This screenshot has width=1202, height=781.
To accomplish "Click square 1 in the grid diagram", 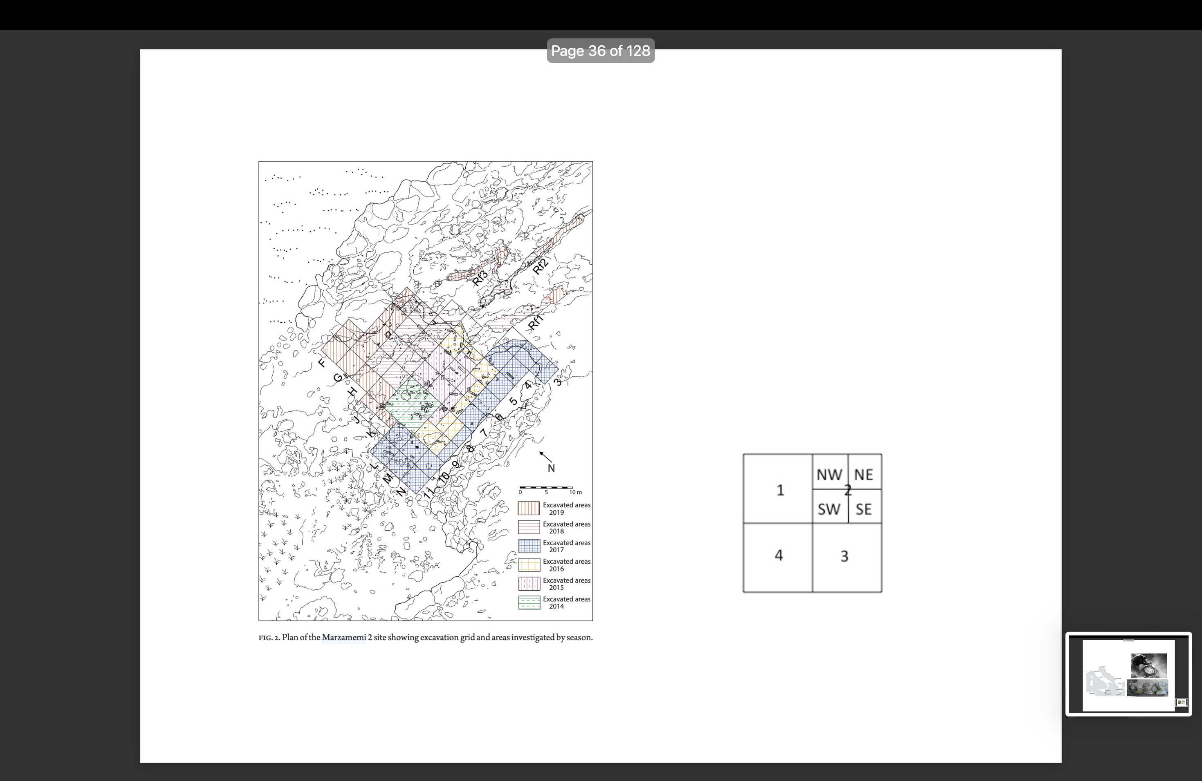I will click(x=779, y=490).
